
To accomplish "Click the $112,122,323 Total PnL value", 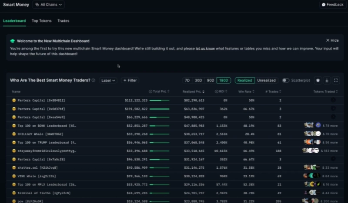I will pyautogui.click(x=136, y=100).
